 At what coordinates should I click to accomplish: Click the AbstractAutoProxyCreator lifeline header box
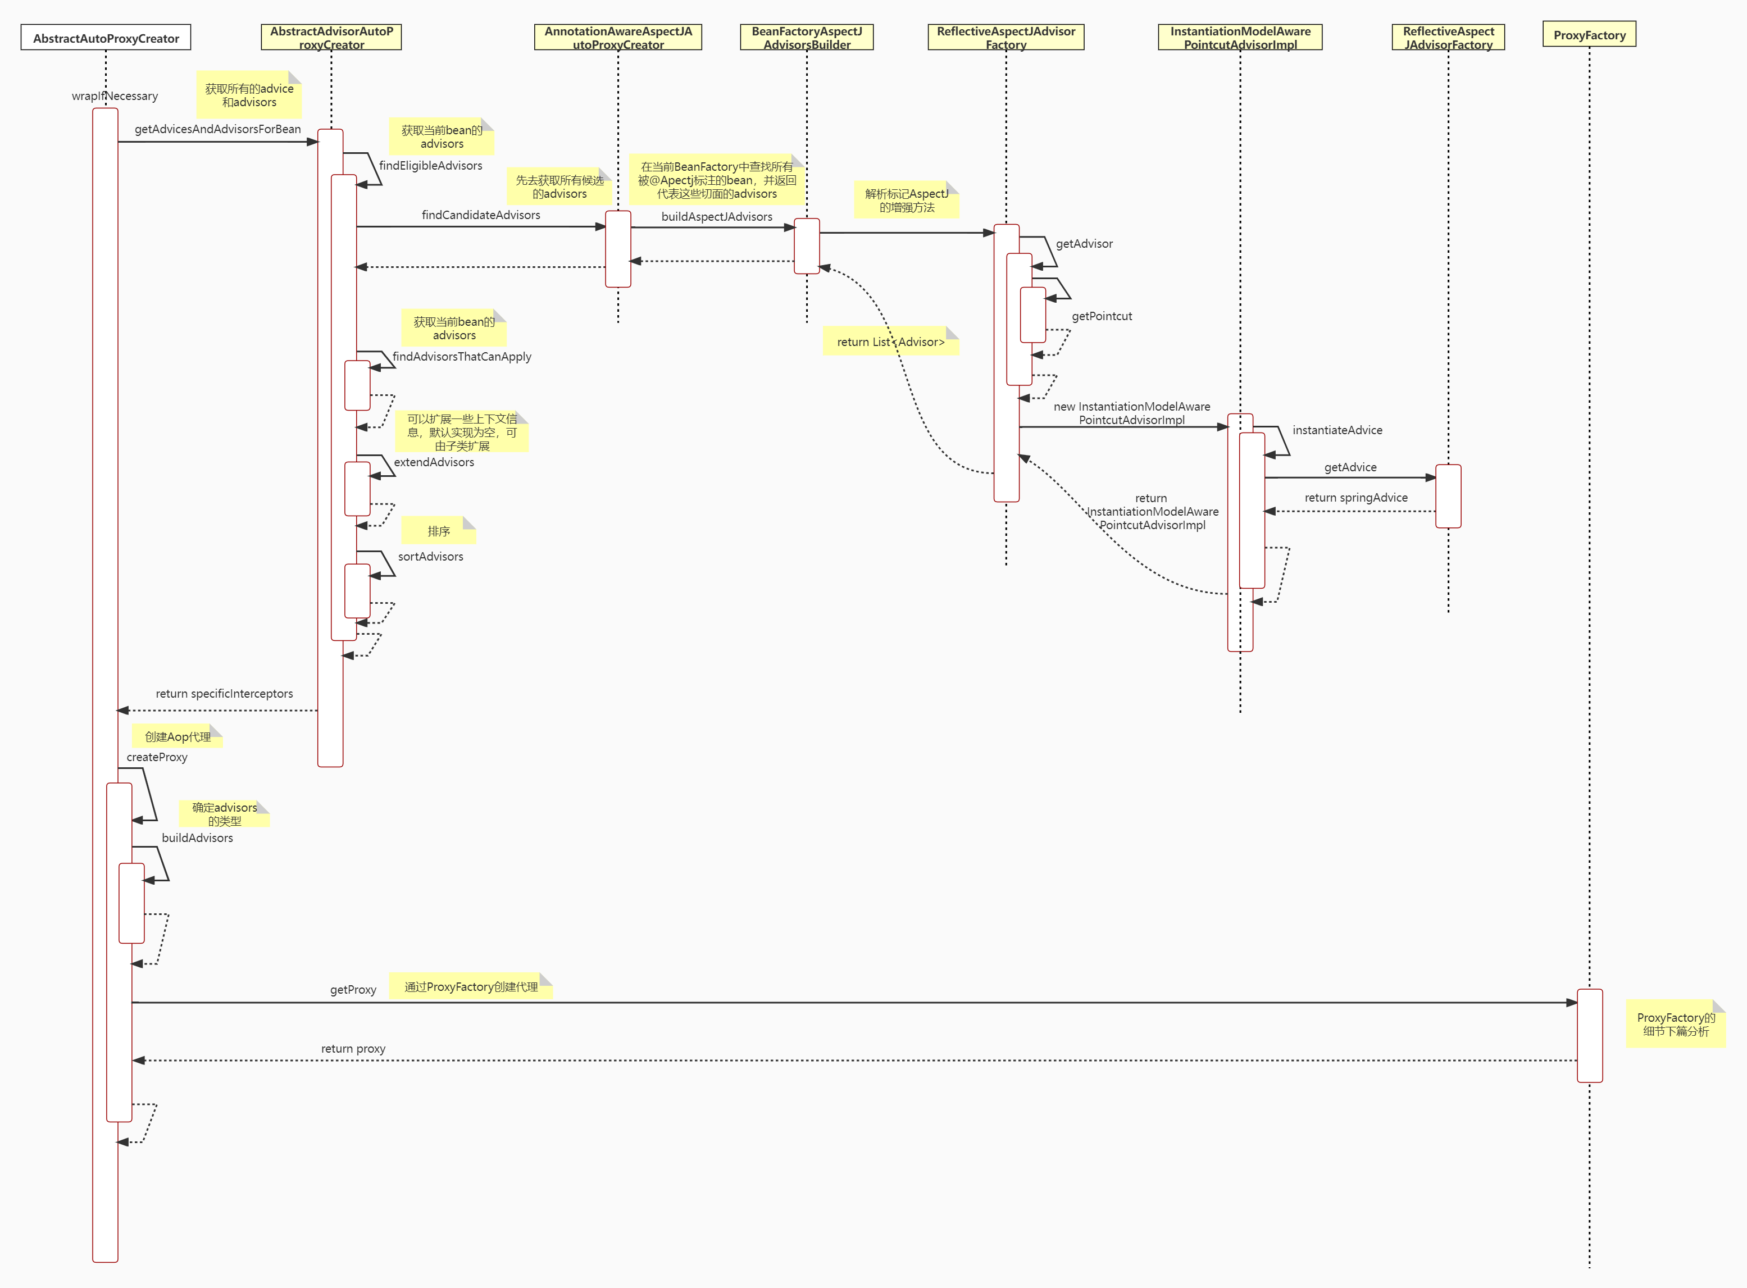[106, 38]
